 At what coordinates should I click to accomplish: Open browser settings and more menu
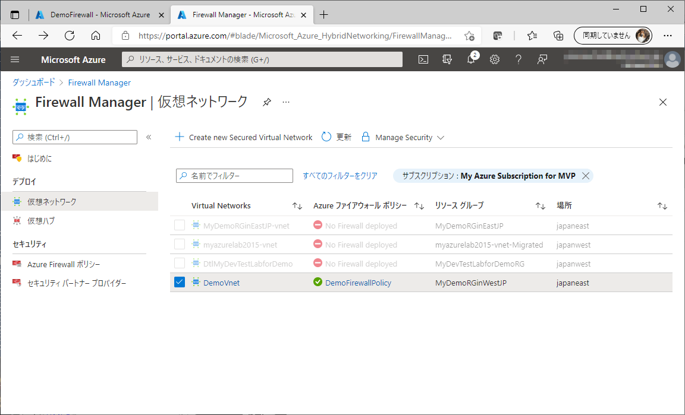coord(668,36)
